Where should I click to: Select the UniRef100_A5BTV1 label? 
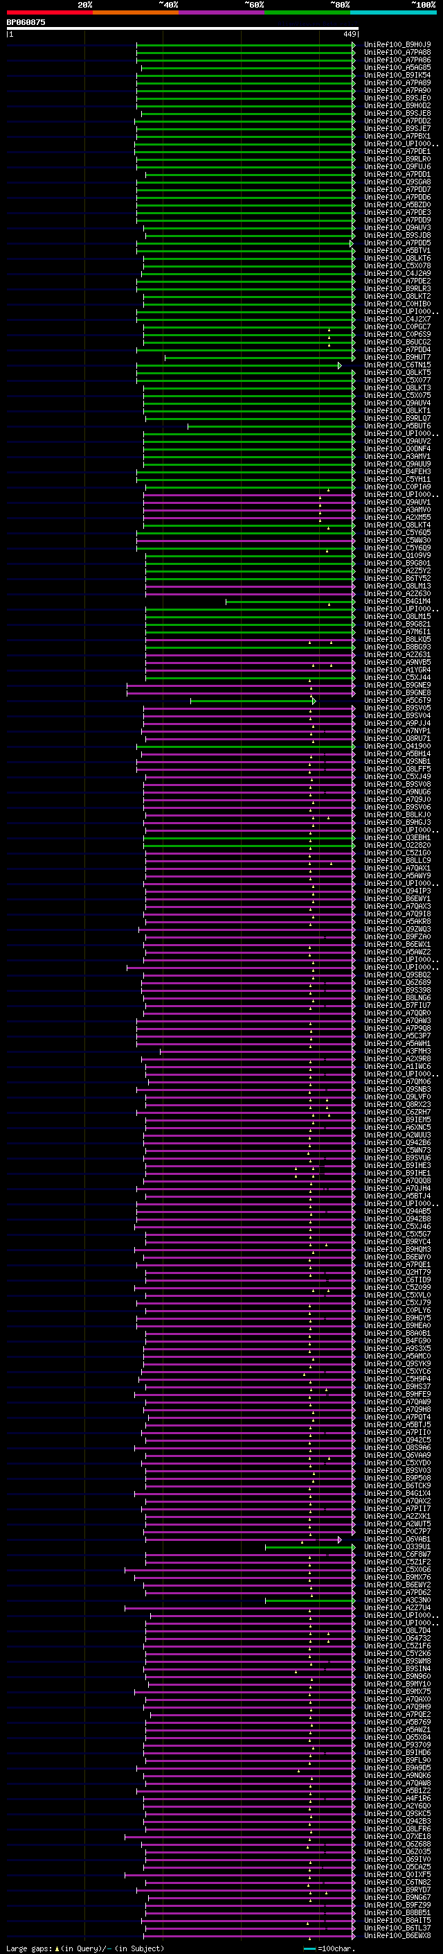[397, 250]
